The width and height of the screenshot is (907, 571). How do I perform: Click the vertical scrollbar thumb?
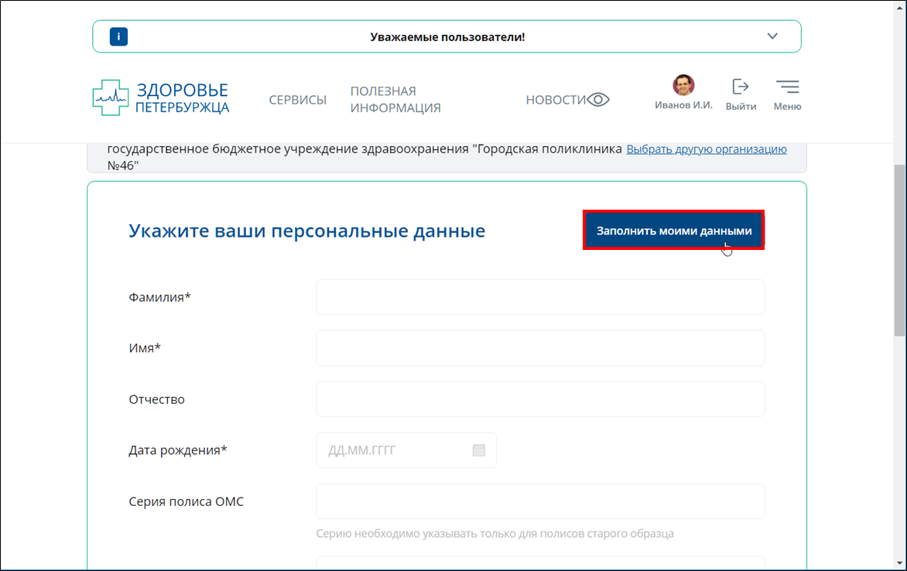(x=899, y=250)
